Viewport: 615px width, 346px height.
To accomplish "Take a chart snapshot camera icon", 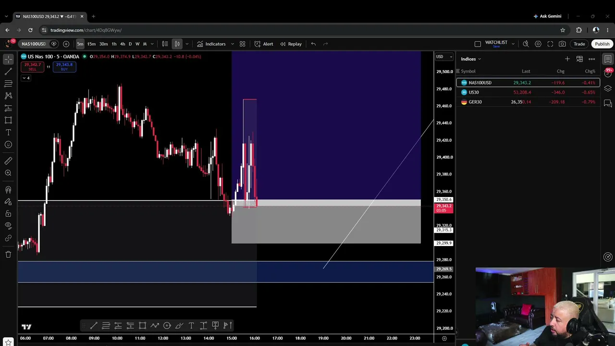I will click(x=562, y=44).
